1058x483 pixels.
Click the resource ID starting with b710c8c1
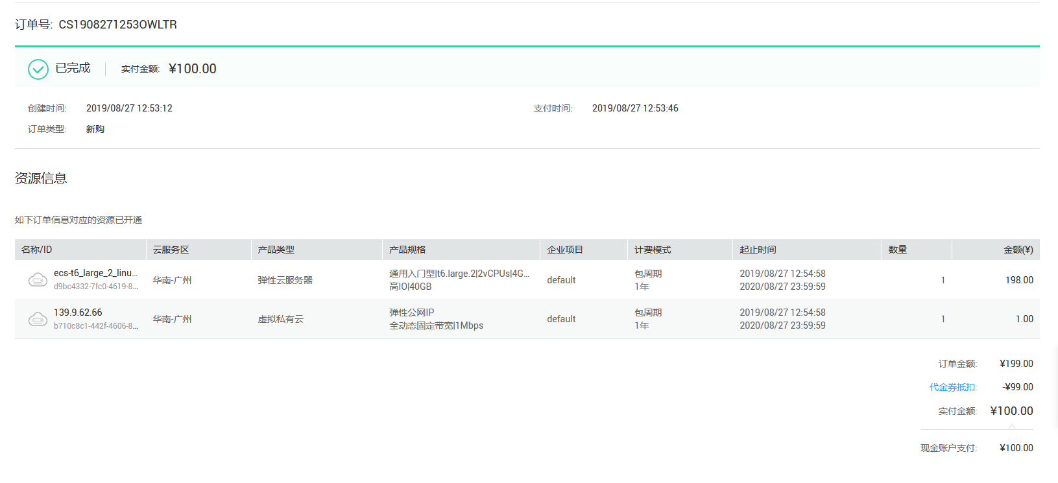[x=95, y=326]
